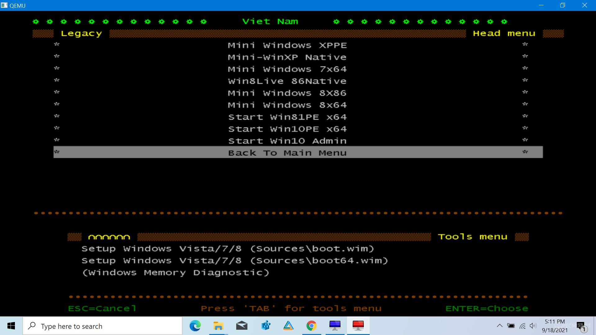The width and height of the screenshot is (596, 335).
Task: Open the Windows Start menu
Action: tap(11, 326)
